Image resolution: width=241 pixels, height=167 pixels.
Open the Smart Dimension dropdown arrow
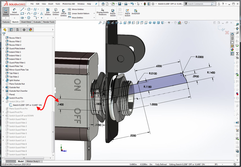click(x=15, y=18)
